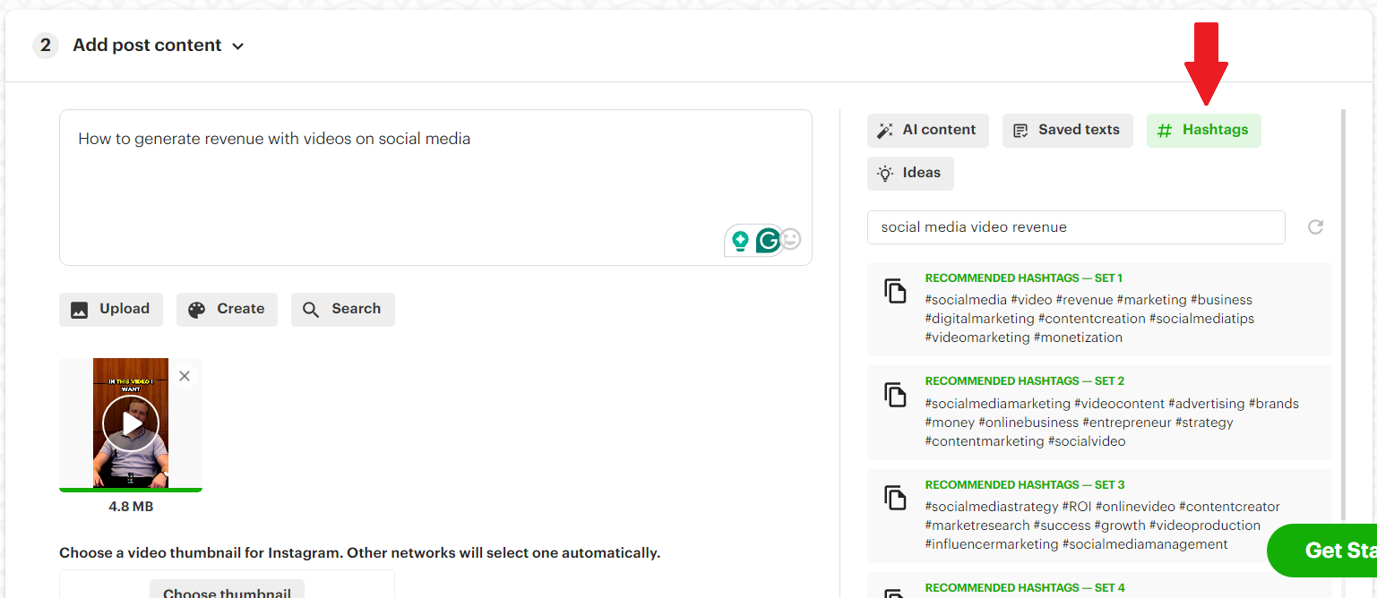Image resolution: width=1377 pixels, height=598 pixels.
Task: Click the hashtag keyword search field
Action: [1076, 227]
